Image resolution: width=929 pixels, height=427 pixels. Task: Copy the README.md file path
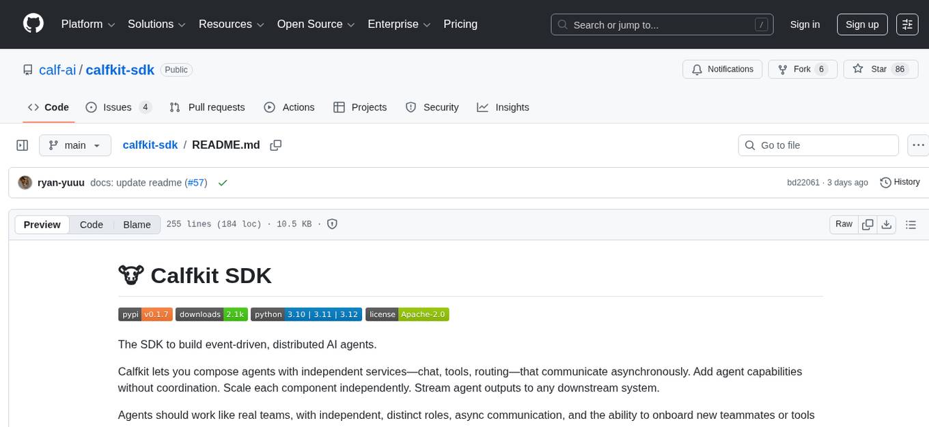276,145
